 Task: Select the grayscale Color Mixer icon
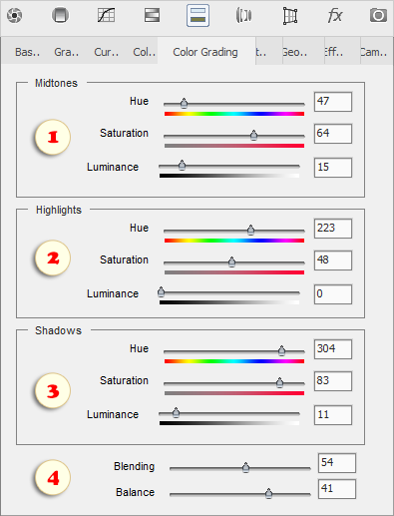pyautogui.click(x=152, y=15)
